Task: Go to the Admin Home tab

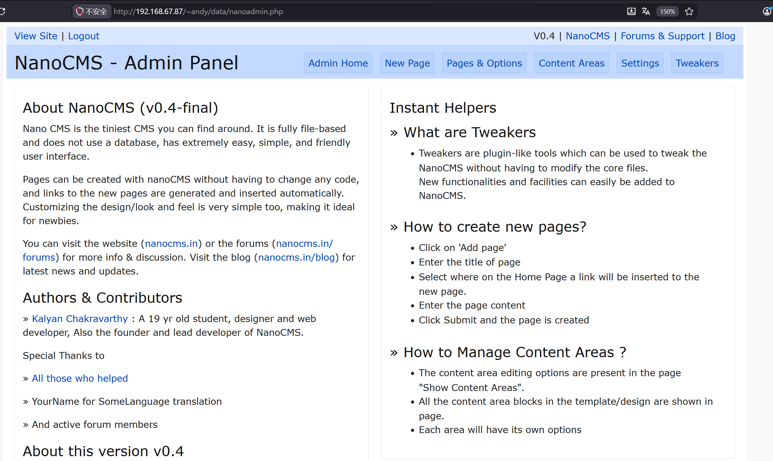Action: (x=338, y=63)
